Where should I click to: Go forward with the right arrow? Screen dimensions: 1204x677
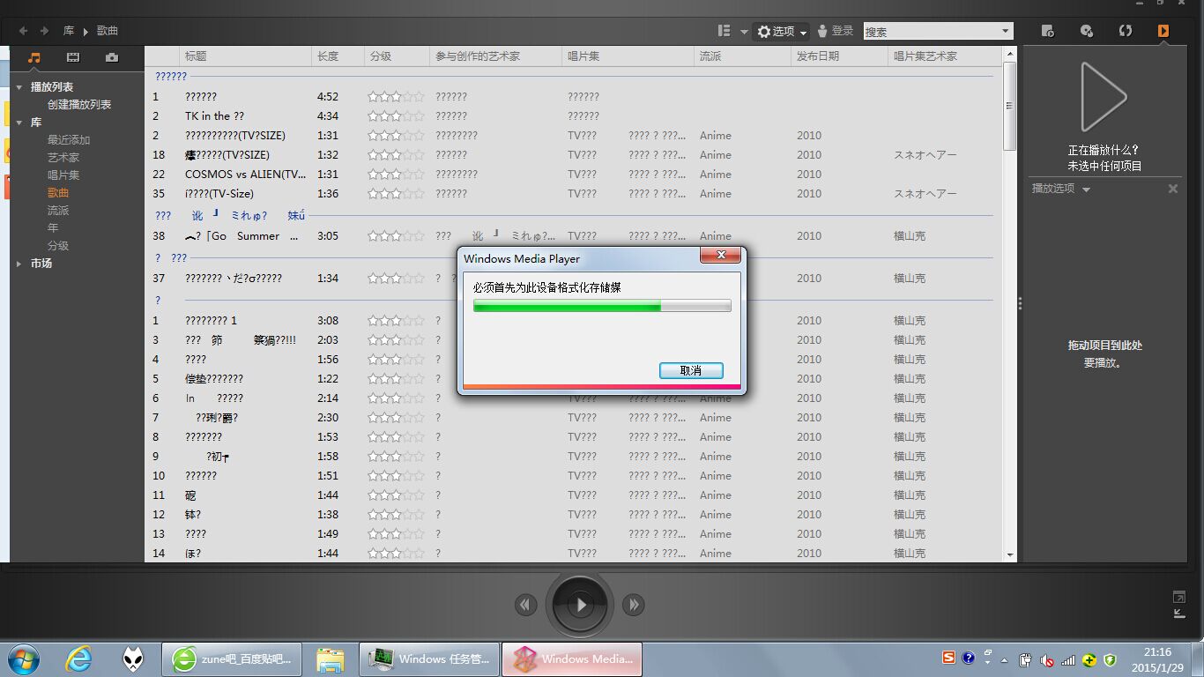[44, 31]
